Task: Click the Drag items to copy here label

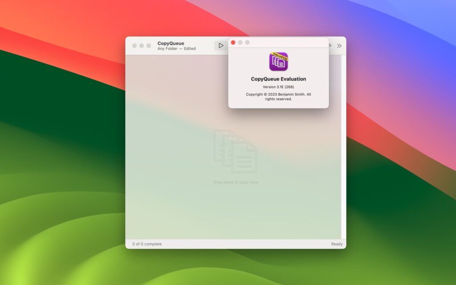Action: pyautogui.click(x=235, y=182)
